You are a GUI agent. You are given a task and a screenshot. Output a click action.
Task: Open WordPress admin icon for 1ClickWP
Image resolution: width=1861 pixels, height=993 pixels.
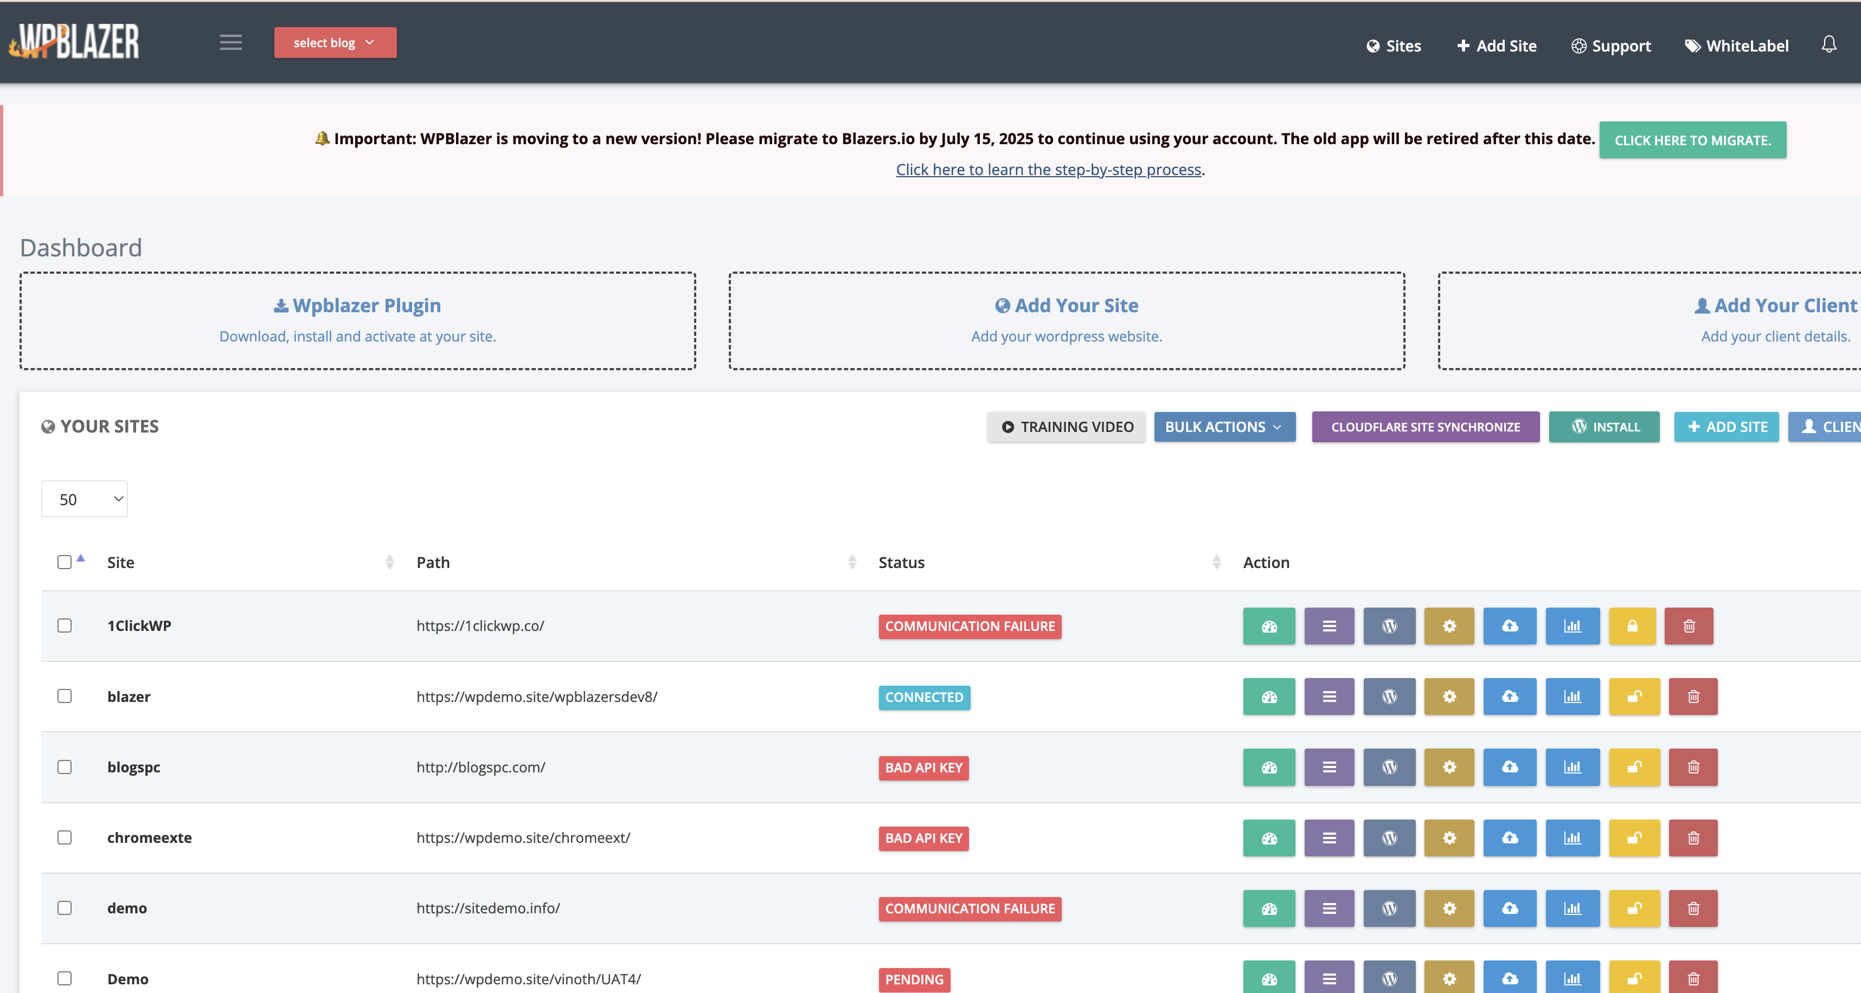pyautogui.click(x=1389, y=626)
